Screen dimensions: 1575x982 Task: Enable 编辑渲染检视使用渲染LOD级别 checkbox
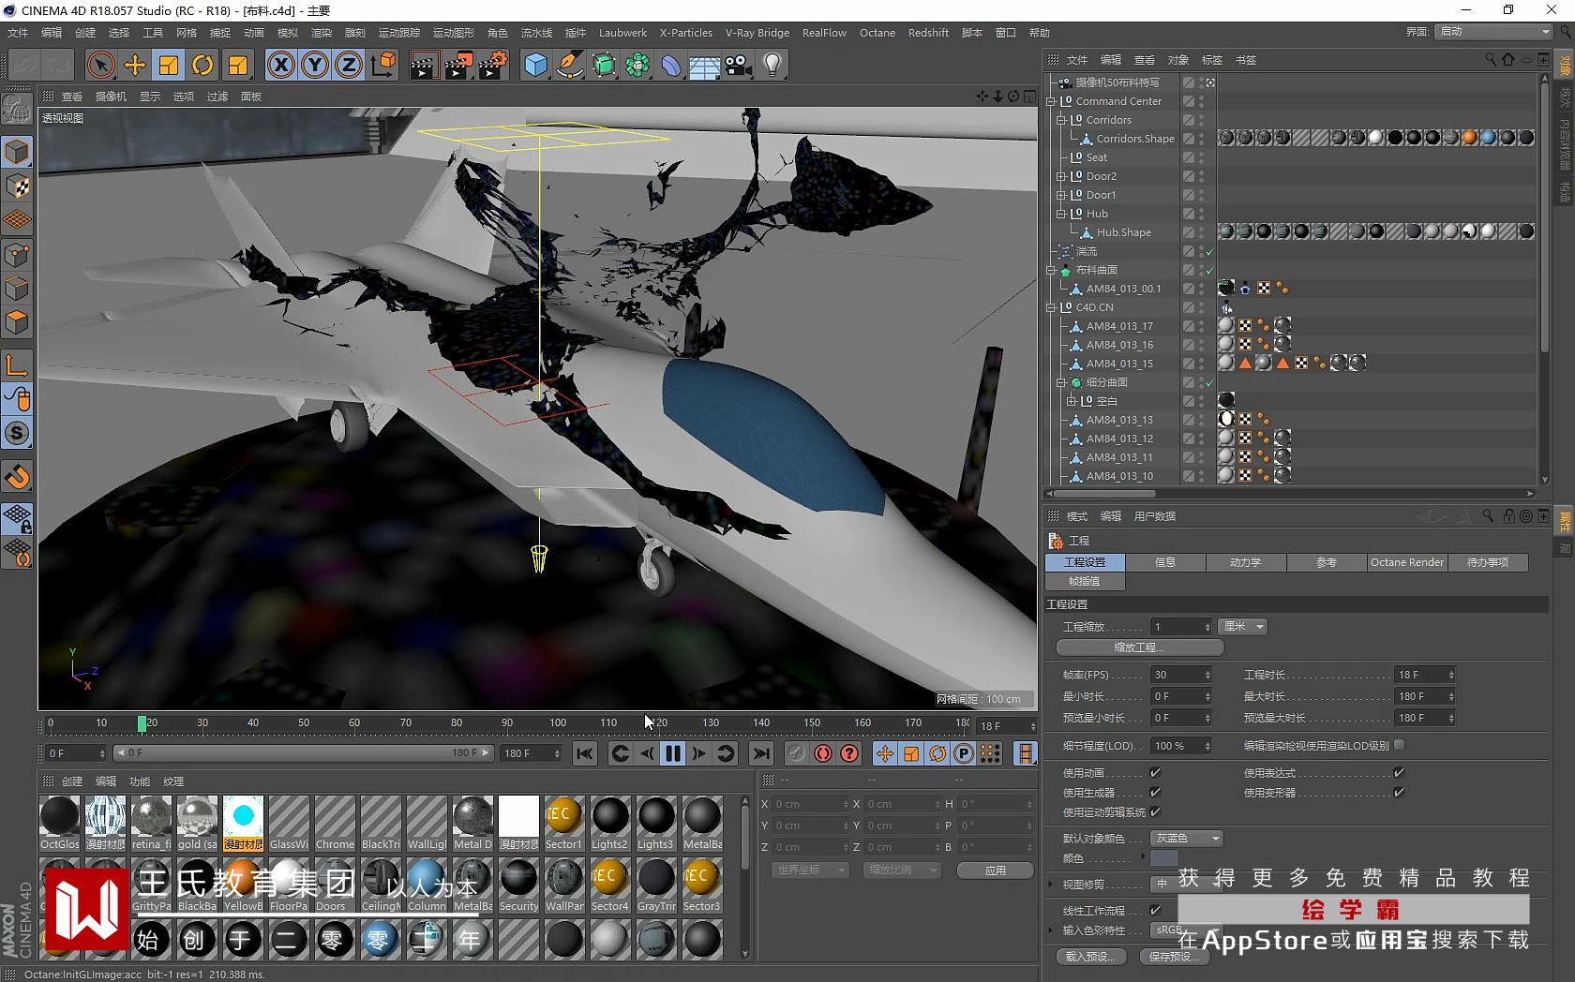click(x=1399, y=745)
